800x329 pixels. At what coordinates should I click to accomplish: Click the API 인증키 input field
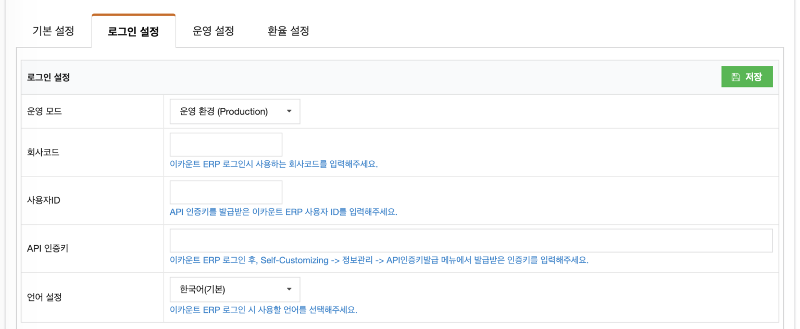470,240
